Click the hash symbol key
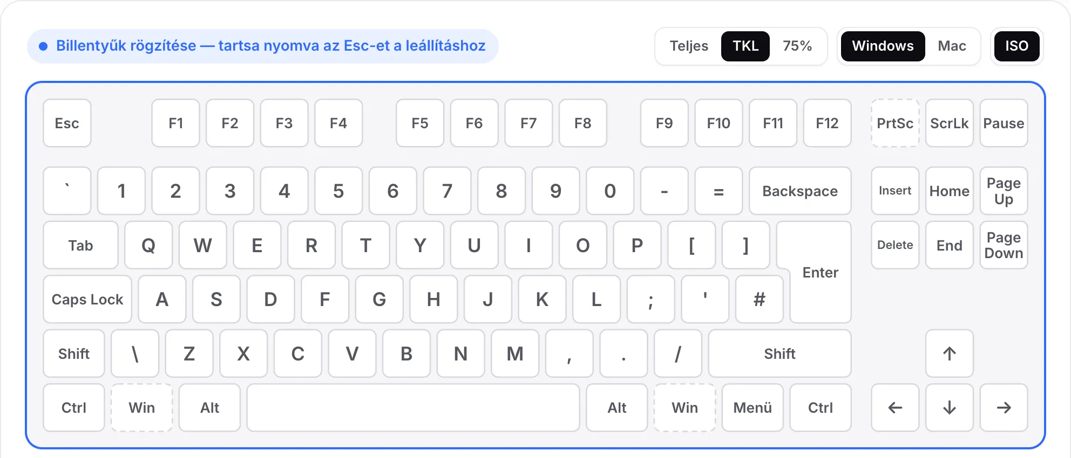1071x458 pixels. tap(759, 299)
